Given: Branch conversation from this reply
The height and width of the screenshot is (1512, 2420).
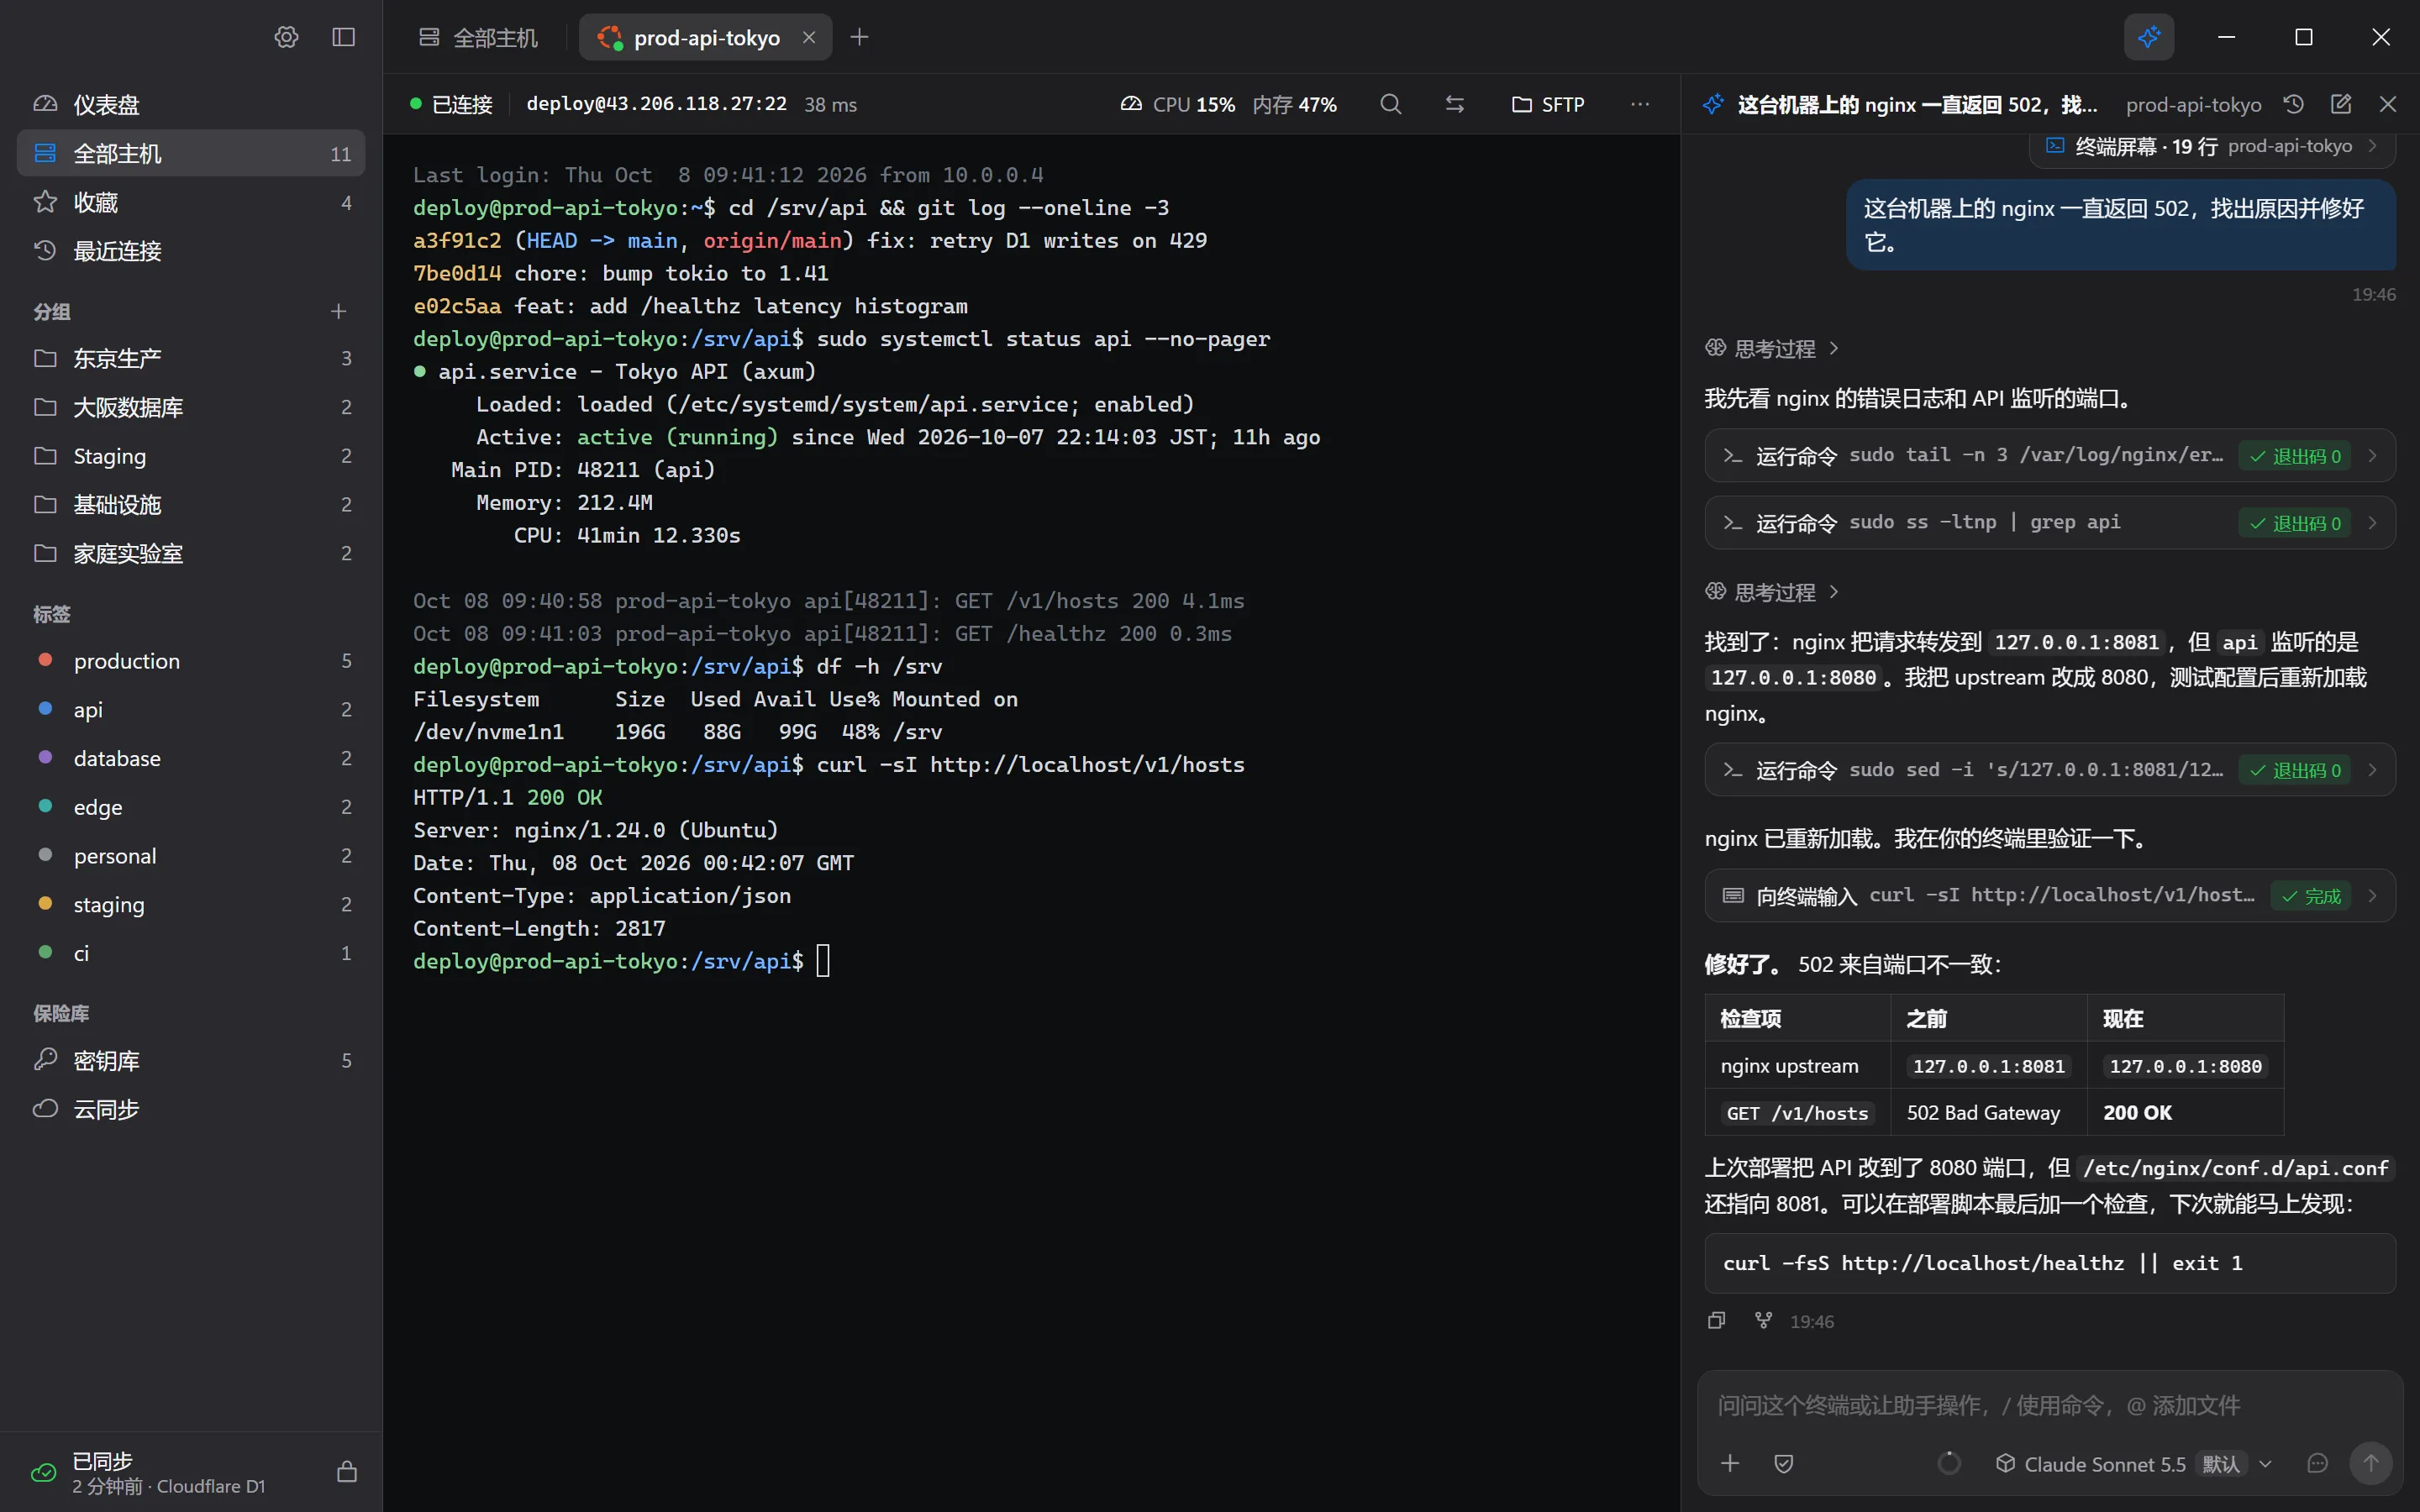Looking at the screenshot, I should 1764,1321.
